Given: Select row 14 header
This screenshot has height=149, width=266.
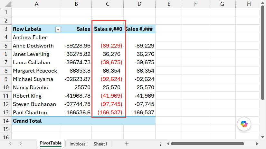Looking at the screenshot, I should pyautogui.click(x=6, y=121).
